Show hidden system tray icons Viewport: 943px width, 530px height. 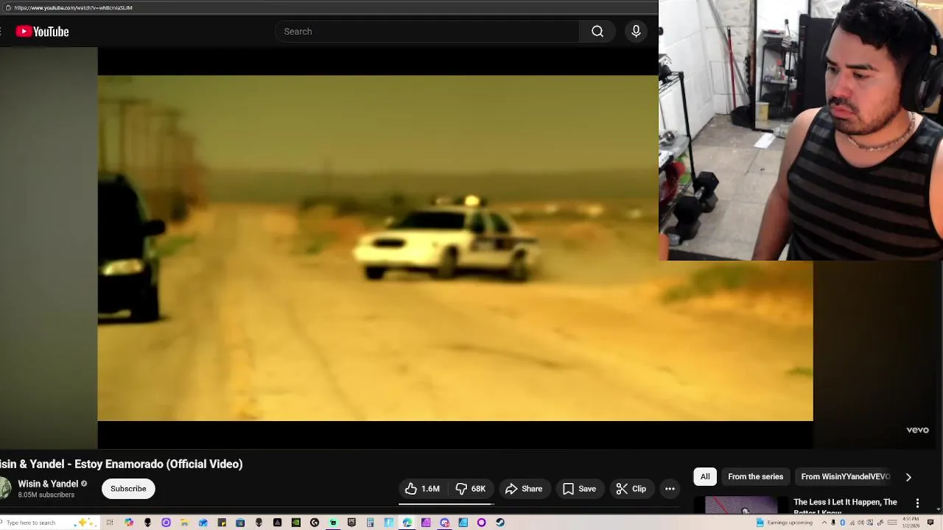point(824,523)
